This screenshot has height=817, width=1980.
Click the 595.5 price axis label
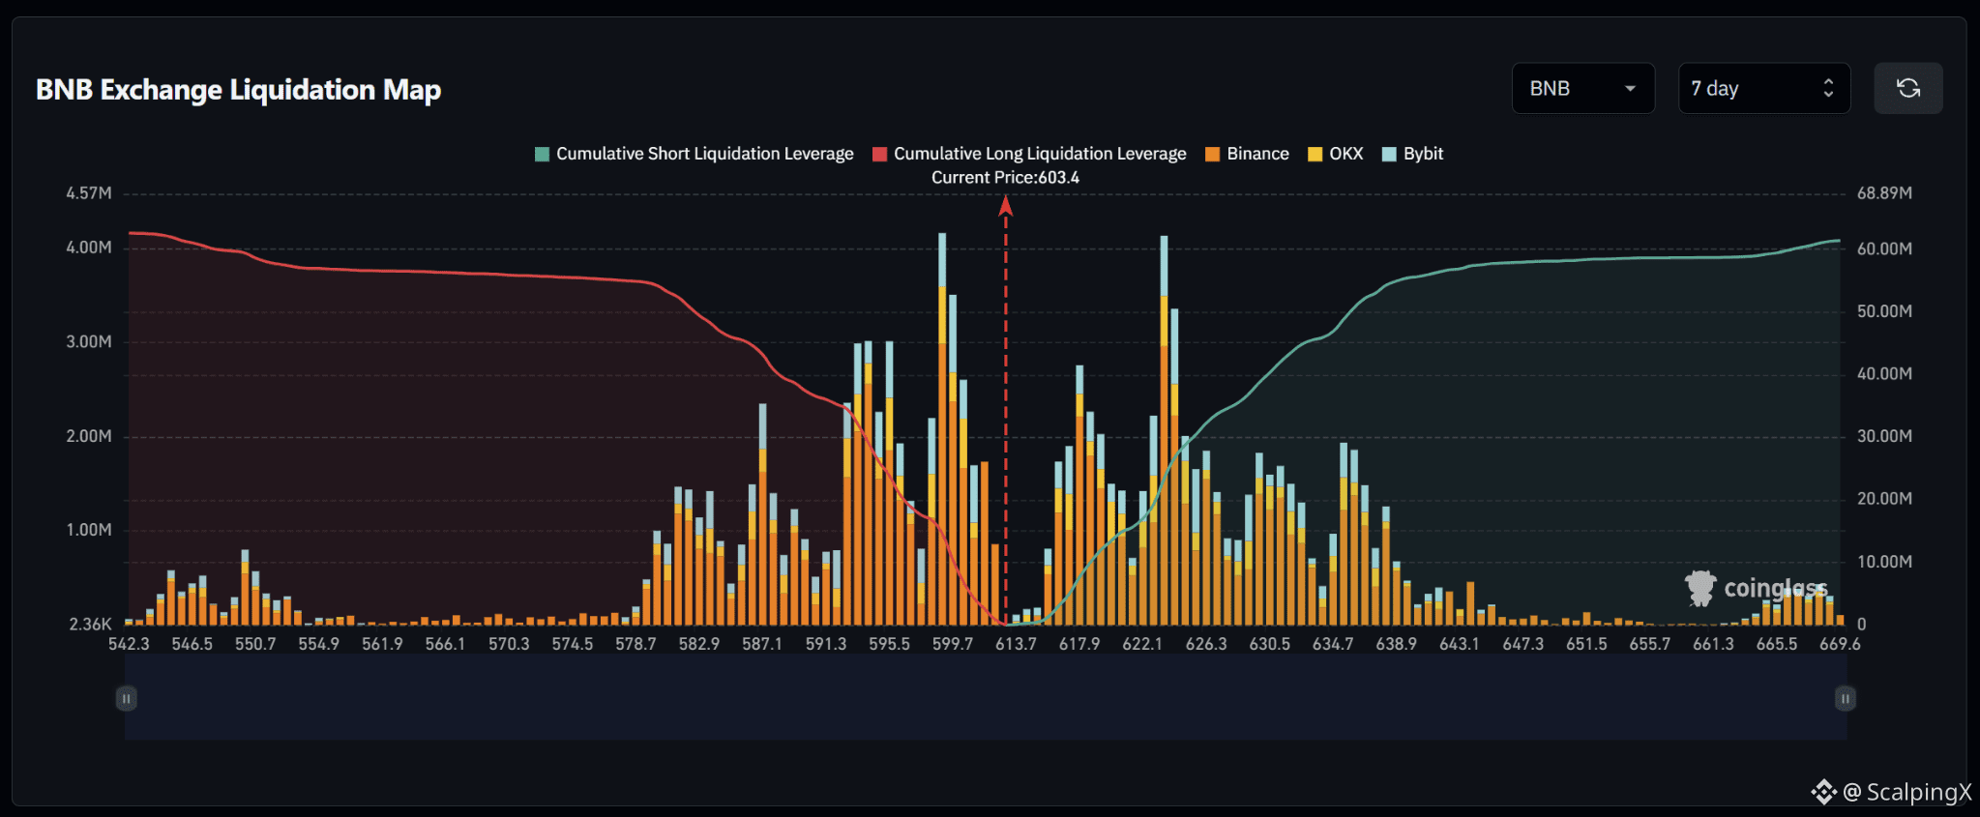[889, 644]
